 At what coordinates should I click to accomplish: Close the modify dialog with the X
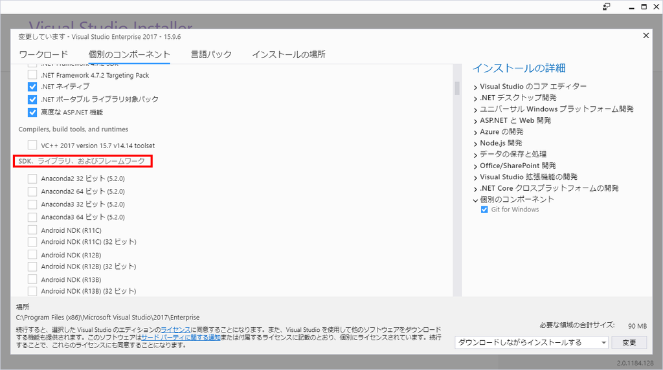click(x=646, y=36)
